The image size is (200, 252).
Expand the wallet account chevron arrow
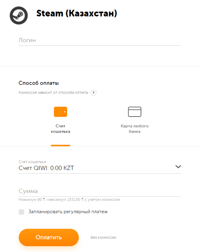178,167
